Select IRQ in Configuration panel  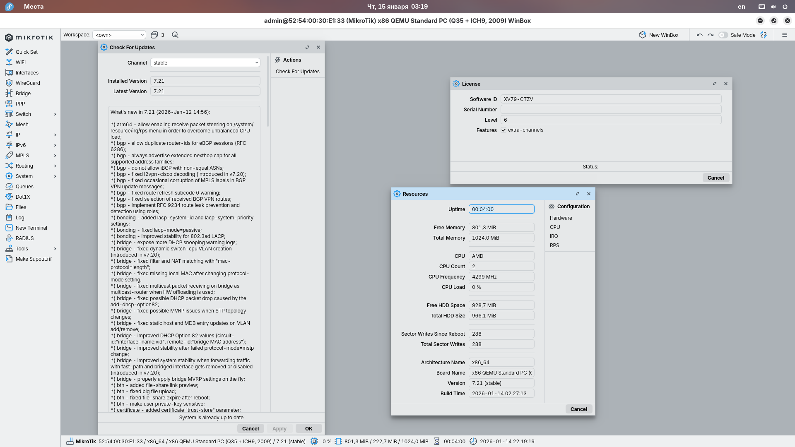554,236
